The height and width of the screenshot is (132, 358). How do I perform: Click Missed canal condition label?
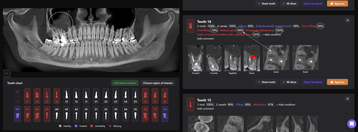coord(228,30)
